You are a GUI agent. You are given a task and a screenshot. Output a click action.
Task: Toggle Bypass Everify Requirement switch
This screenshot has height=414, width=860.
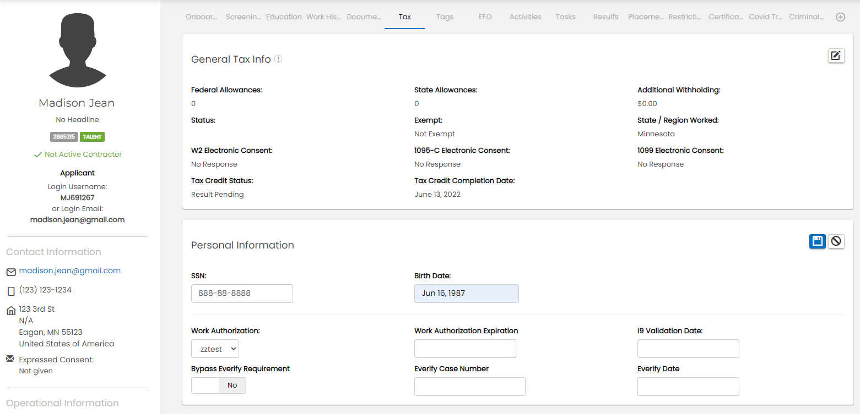click(219, 385)
